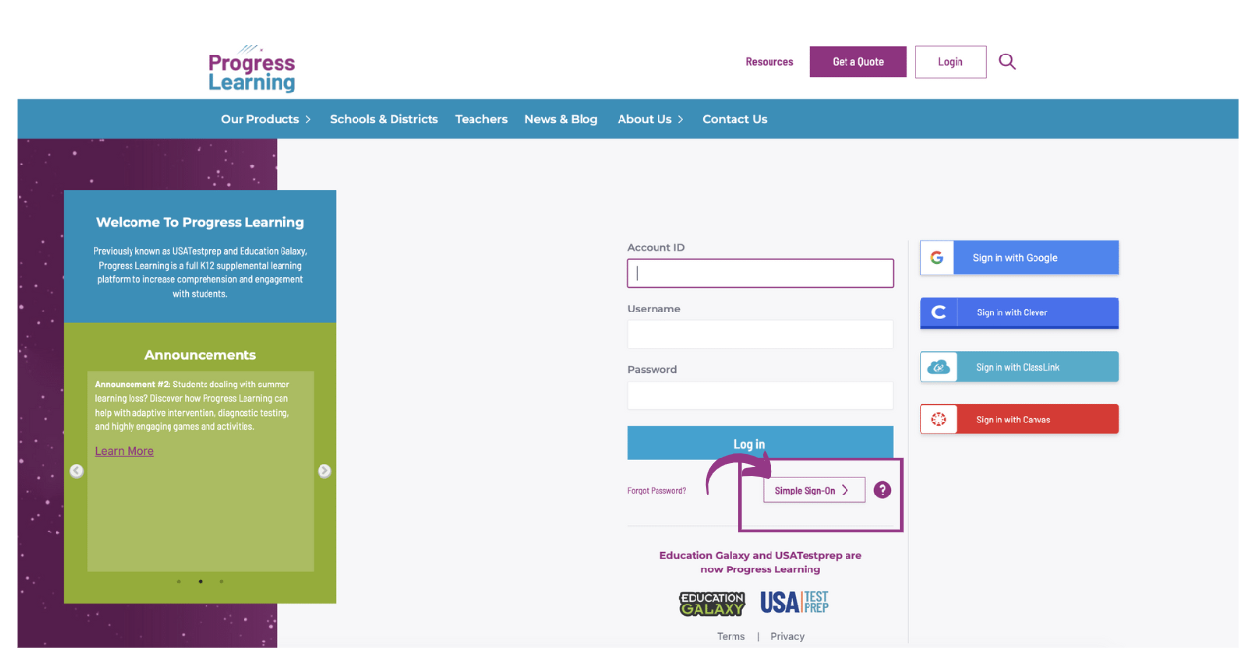Viewport: 1241px width, 660px height.
Task: Sign in with ClassLink
Action: pos(1019,367)
